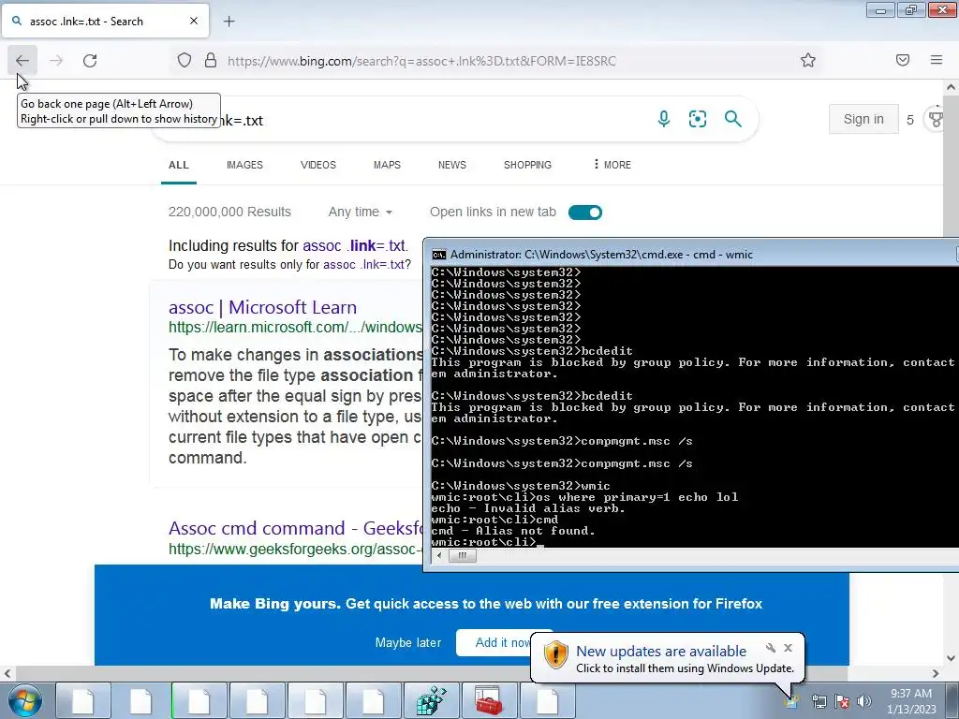Viewport: 959px width, 719px height.
Task: Start voice search with microphone icon
Action: (664, 119)
